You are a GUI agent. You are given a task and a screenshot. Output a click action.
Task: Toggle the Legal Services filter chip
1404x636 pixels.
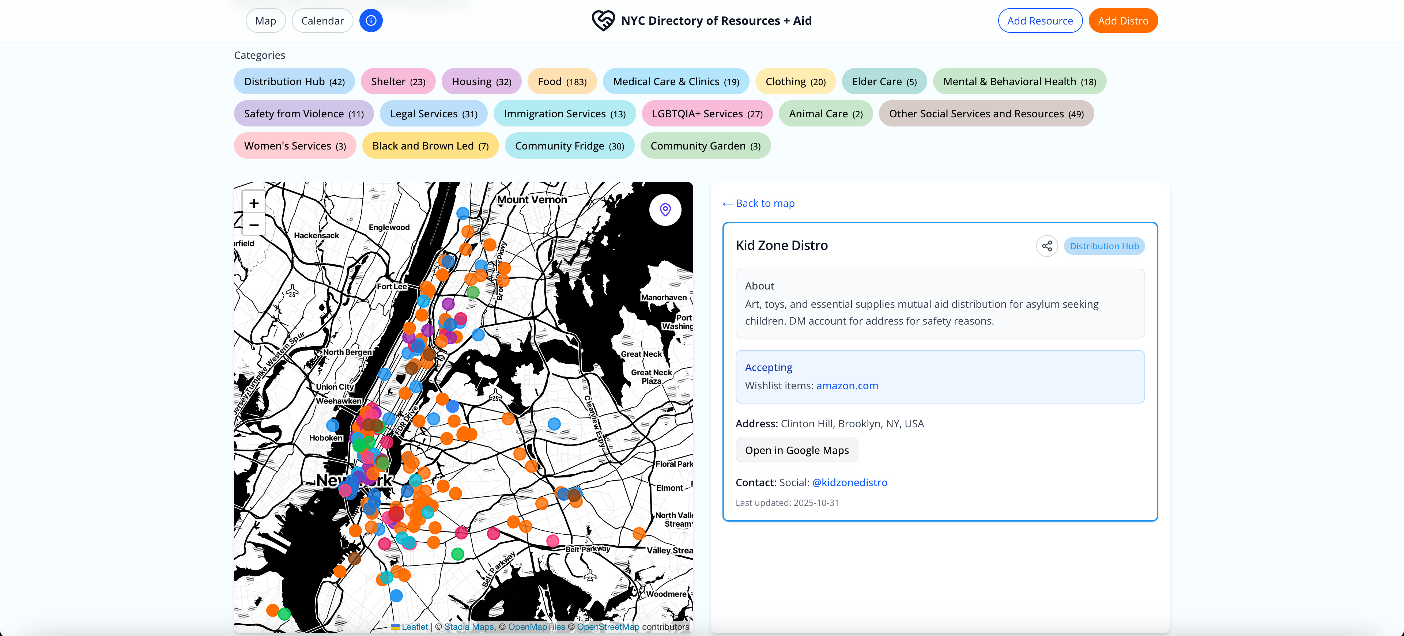click(x=433, y=113)
